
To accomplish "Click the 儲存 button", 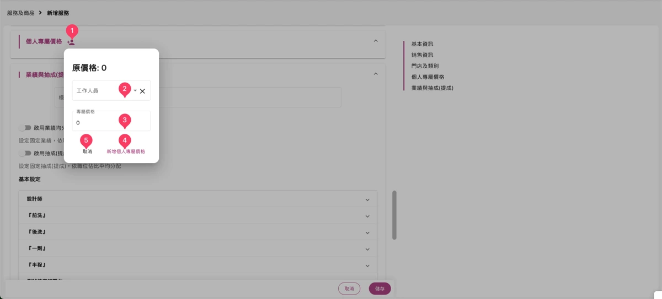I will tap(380, 289).
